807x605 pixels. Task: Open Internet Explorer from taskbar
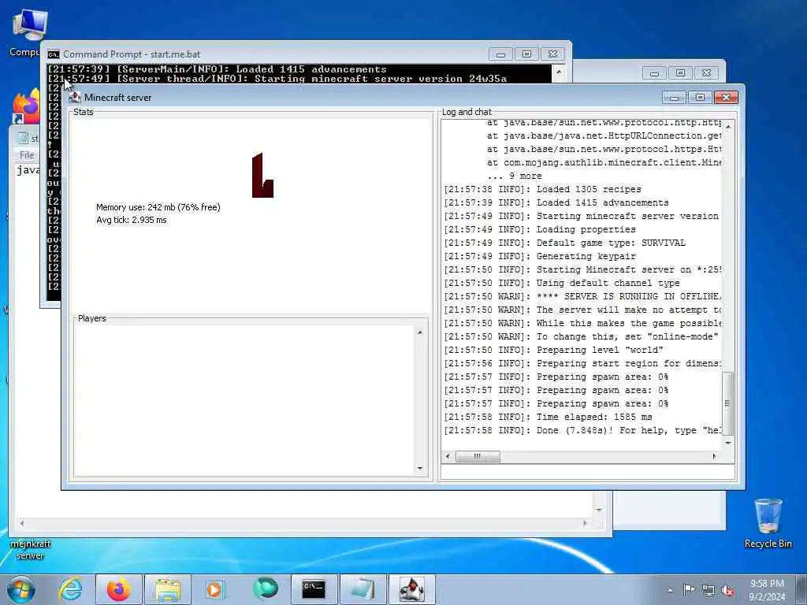point(70,589)
